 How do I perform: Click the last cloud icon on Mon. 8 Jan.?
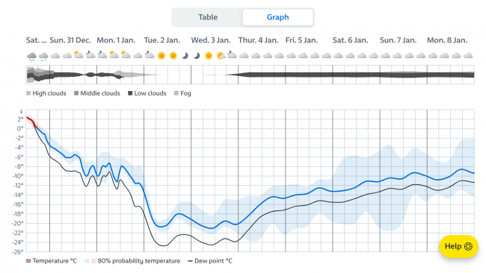(468, 56)
